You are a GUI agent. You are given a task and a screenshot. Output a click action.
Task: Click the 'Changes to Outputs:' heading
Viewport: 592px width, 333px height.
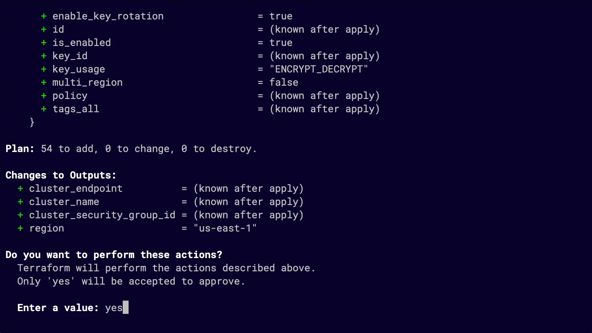pyautogui.click(x=61, y=175)
